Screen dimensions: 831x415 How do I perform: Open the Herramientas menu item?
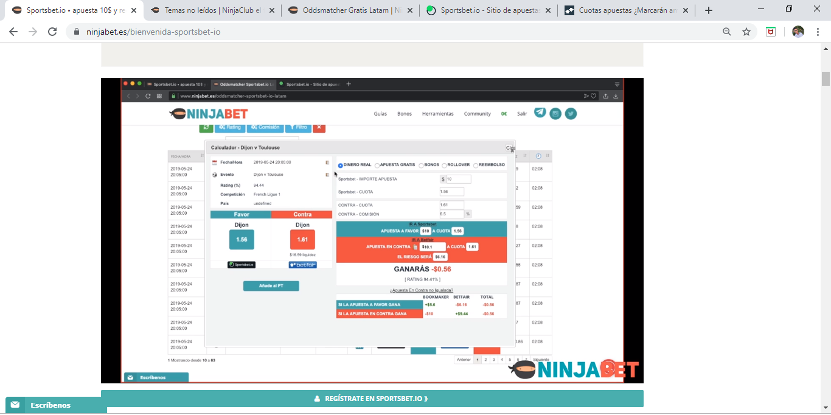[x=438, y=114]
